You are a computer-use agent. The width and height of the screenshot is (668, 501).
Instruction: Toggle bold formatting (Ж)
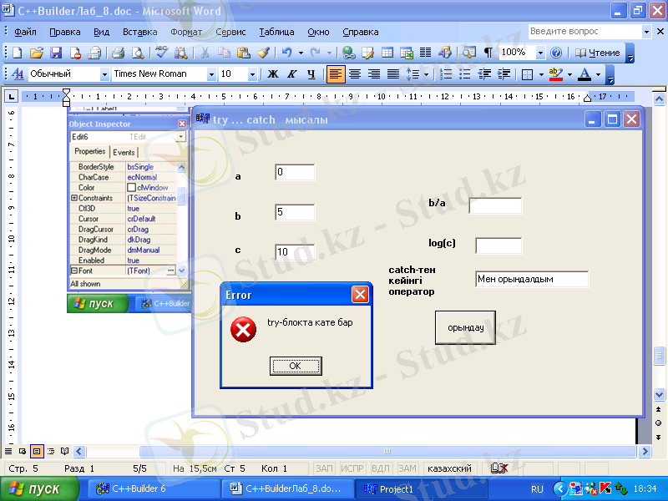[272, 74]
